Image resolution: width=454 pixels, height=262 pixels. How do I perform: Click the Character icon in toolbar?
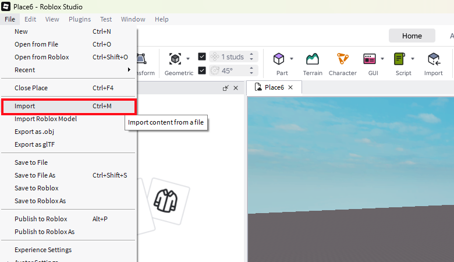click(x=342, y=59)
